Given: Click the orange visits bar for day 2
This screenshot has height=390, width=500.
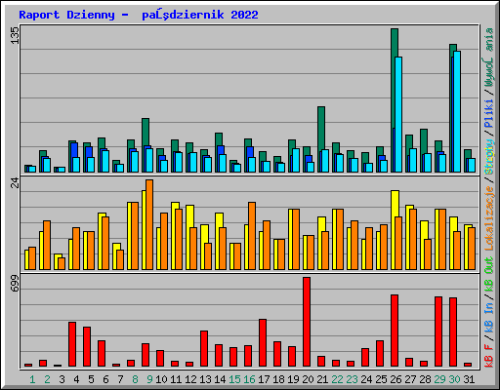Looking at the screenshot, I should pos(47,245).
